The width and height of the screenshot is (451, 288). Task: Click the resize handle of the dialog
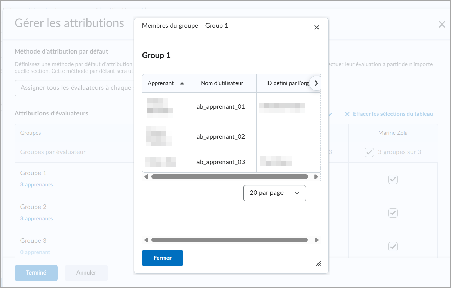[x=318, y=264]
